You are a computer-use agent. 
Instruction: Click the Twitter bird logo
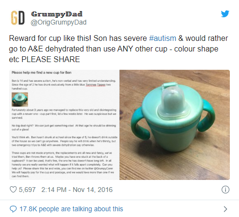click(225, 14)
